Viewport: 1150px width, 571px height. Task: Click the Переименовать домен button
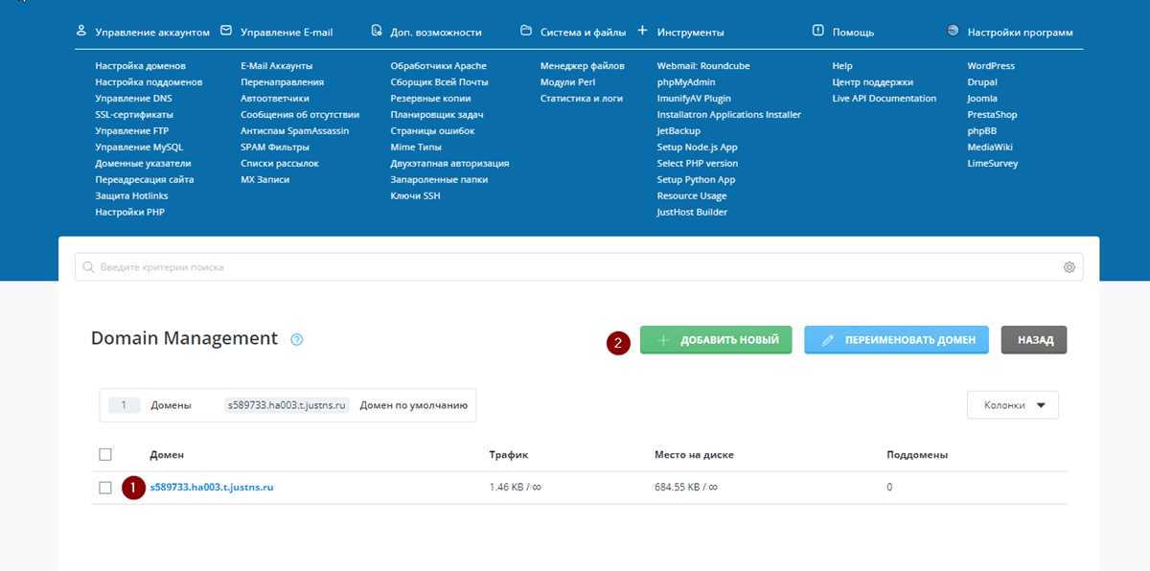(x=896, y=340)
